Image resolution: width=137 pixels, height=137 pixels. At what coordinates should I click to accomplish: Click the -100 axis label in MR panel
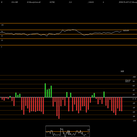coord(134,121)
